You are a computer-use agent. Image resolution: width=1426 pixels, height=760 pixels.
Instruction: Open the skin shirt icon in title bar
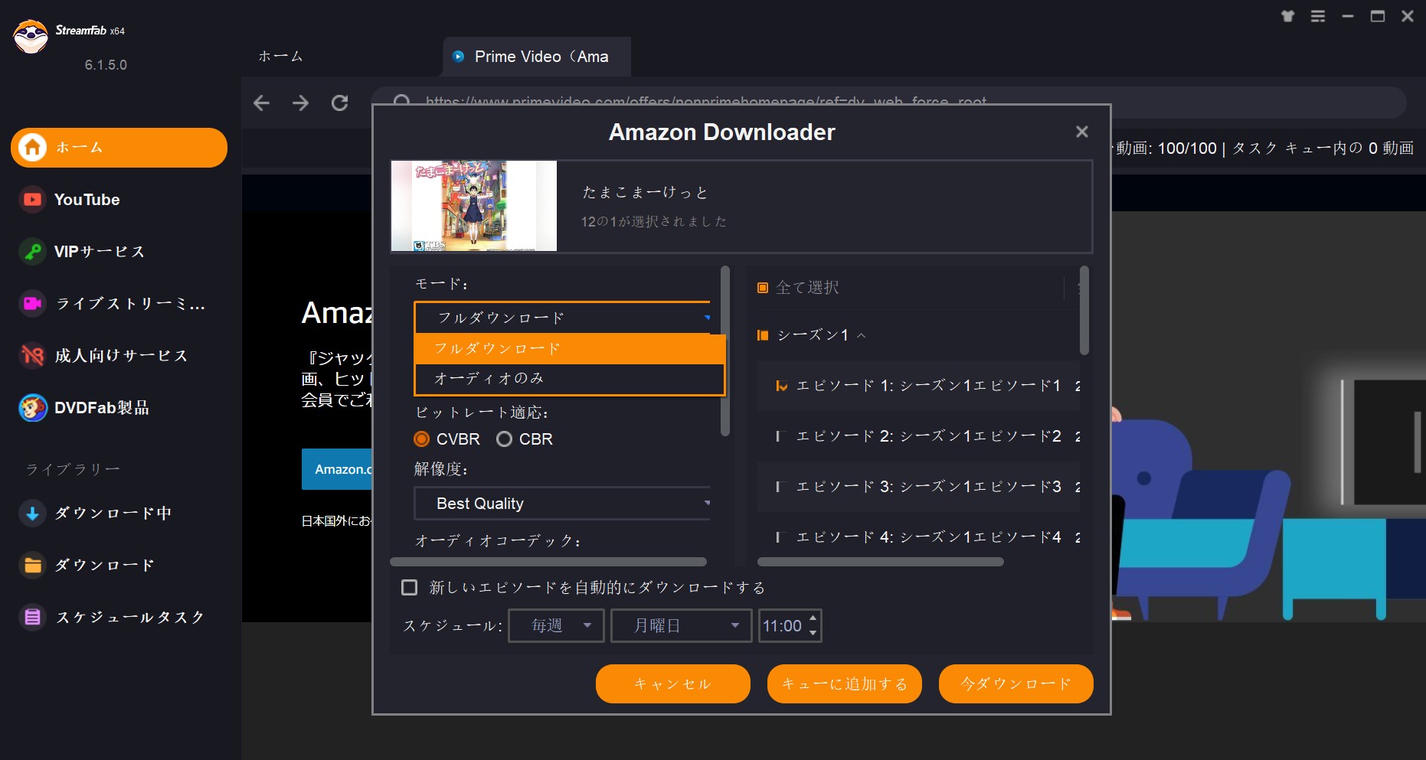coord(1287,16)
